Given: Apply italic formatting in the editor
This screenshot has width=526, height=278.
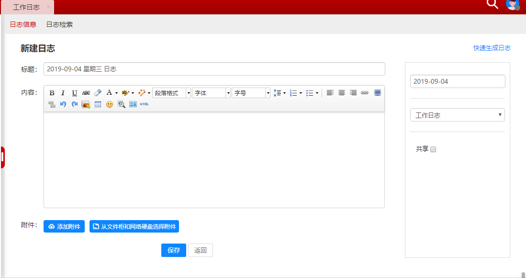Looking at the screenshot, I should point(63,93).
